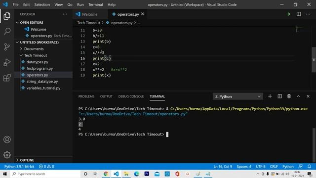Viewport: 316px width, 178px height.
Task: Open Mail app from taskbar
Action: point(157,174)
